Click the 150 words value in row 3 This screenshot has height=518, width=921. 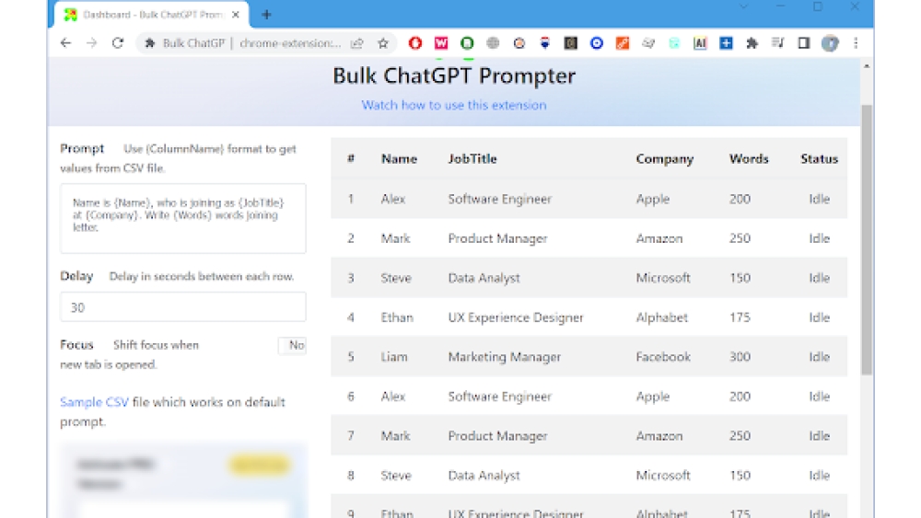[740, 278]
